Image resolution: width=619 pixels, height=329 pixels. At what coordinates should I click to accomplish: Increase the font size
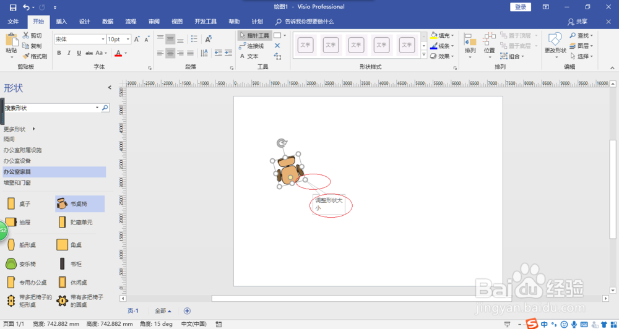(x=137, y=40)
